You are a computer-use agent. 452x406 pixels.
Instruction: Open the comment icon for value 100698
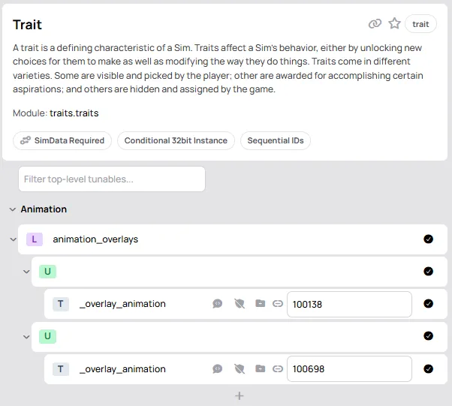217,368
